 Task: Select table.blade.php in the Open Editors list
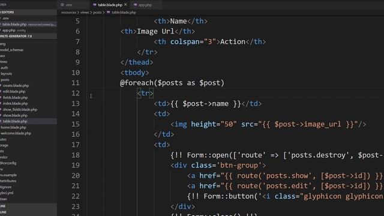(x=28, y=24)
